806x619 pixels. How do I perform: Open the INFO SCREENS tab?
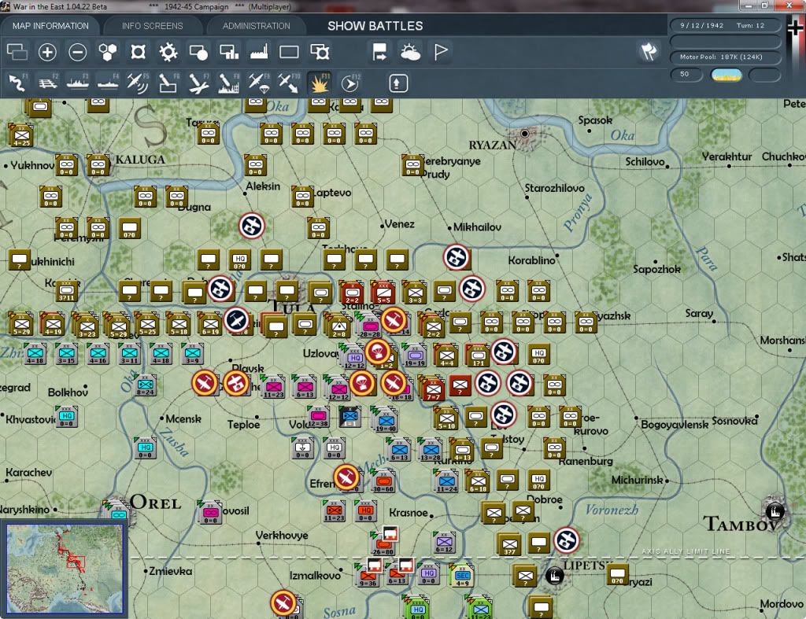(x=152, y=26)
